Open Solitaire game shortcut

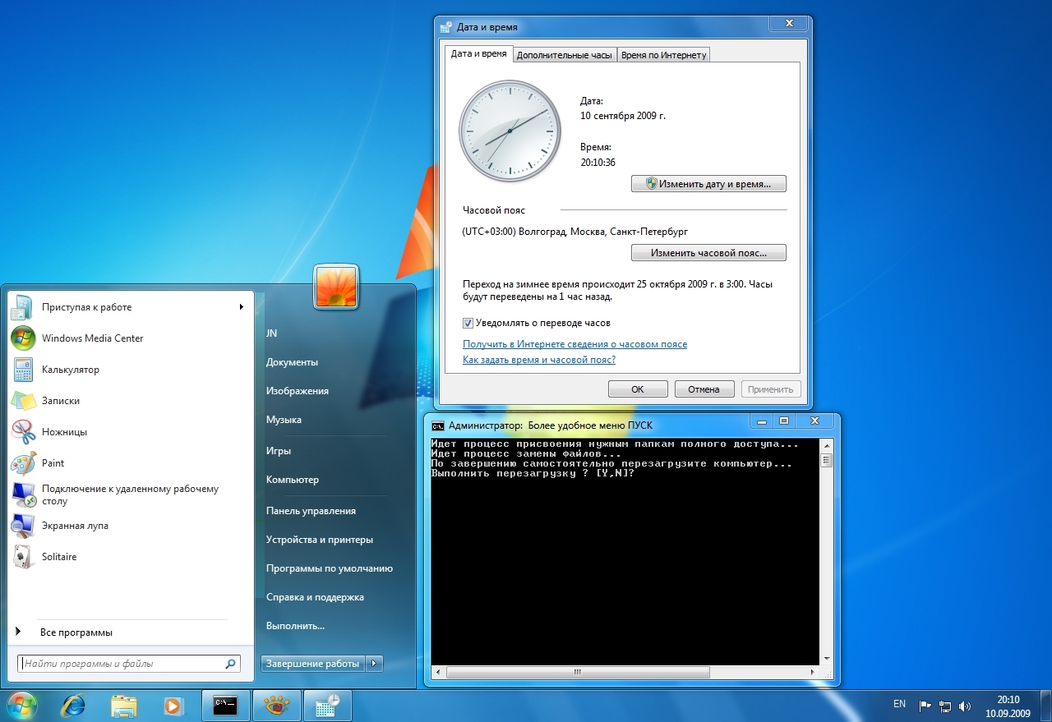58,557
